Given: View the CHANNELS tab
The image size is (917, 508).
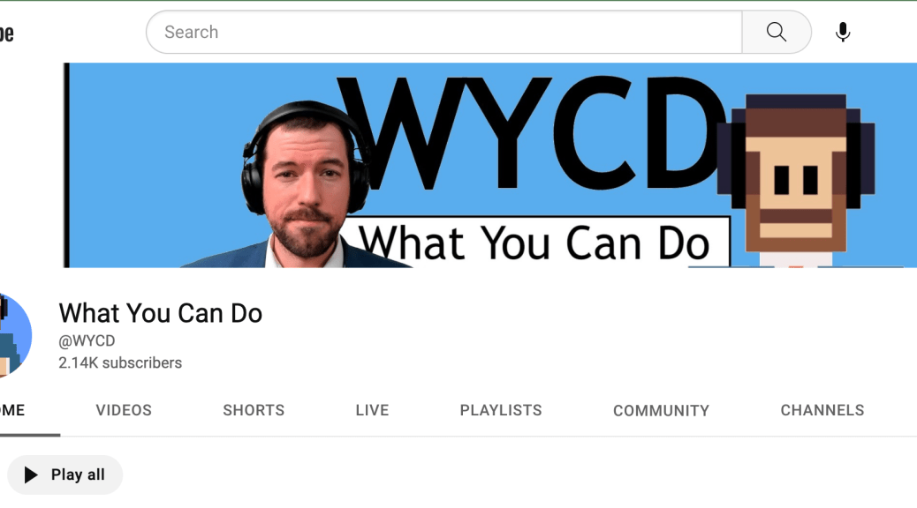Looking at the screenshot, I should pyautogui.click(x=822, y=410).
